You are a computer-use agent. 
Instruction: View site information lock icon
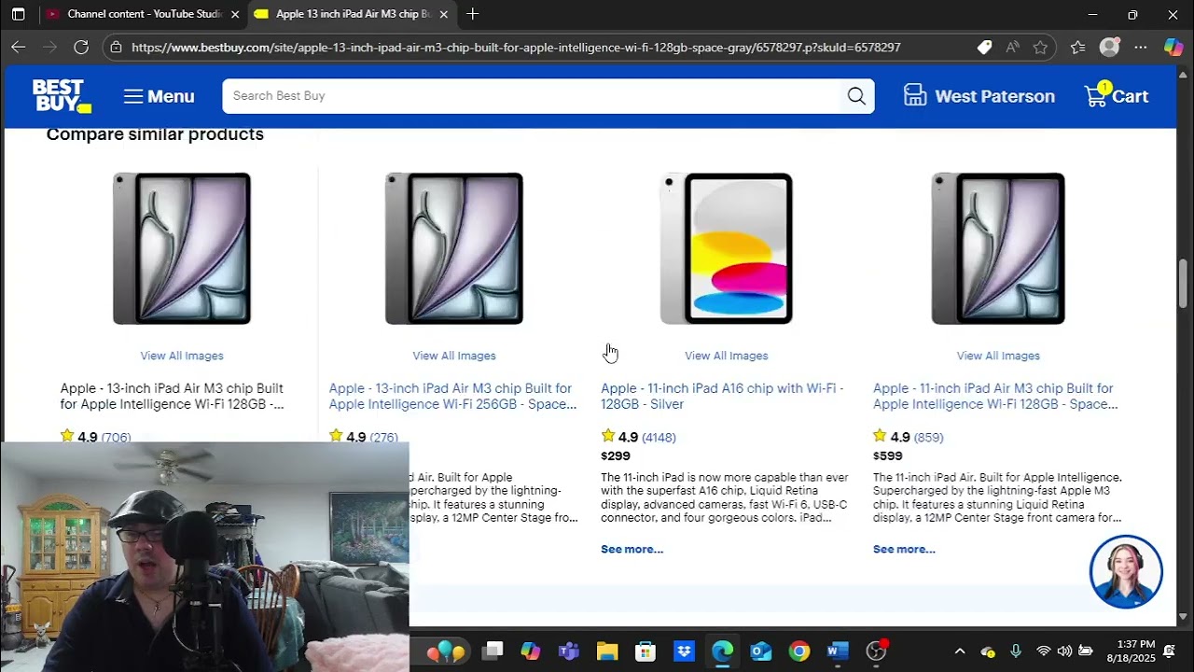(116, 47)
